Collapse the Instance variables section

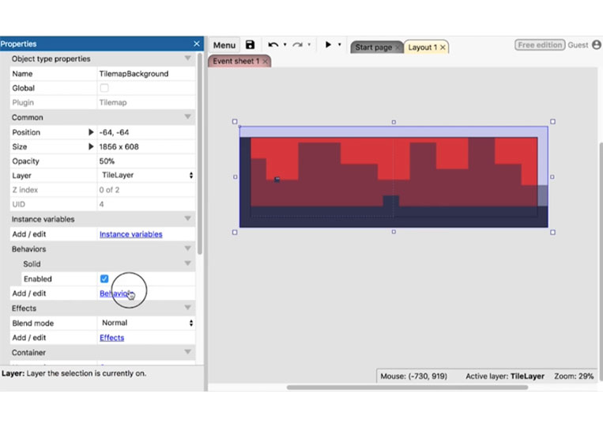[187, 218]
